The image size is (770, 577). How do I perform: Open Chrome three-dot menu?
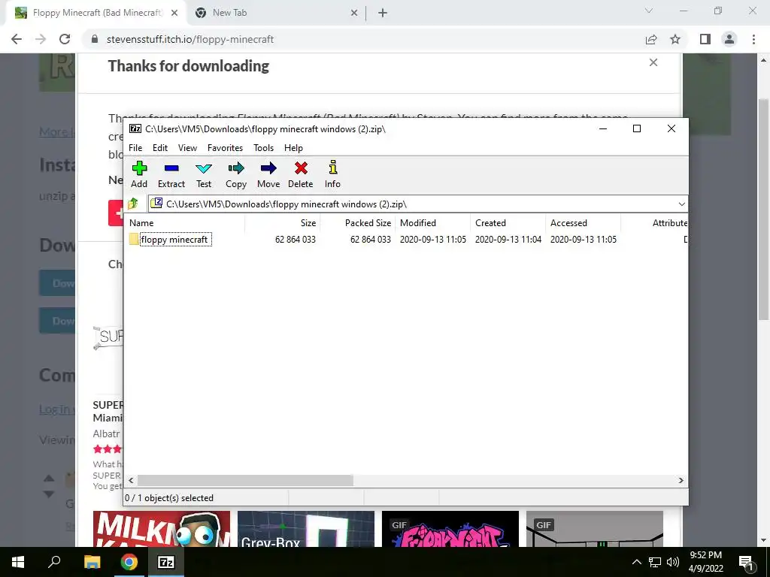753,39
